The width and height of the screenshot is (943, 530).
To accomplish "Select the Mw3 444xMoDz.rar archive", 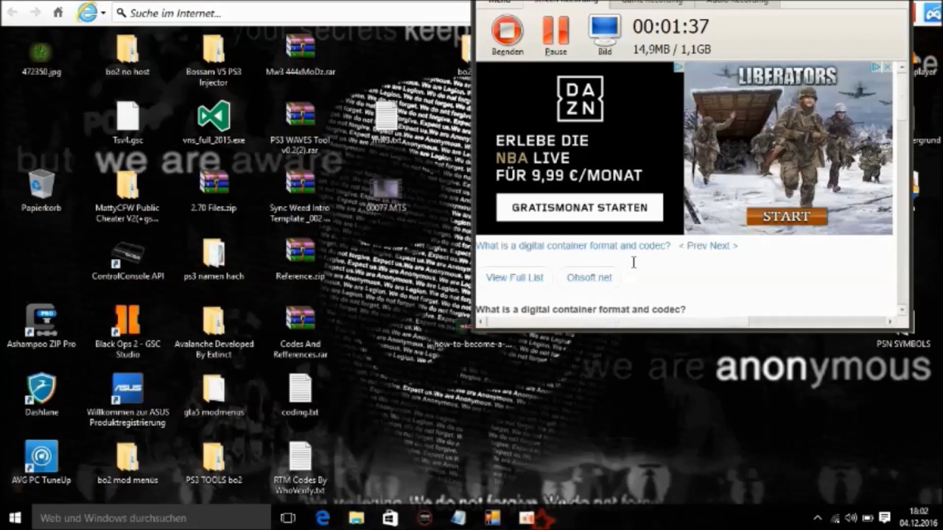I will 300,56.
